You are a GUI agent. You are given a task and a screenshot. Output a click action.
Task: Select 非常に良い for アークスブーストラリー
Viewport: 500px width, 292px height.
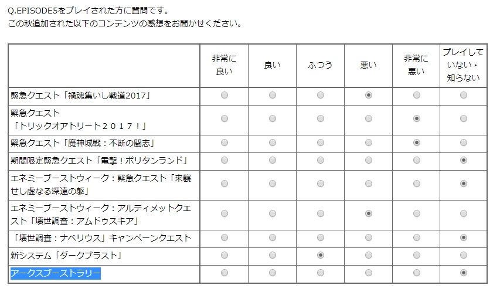click(225, 273)
